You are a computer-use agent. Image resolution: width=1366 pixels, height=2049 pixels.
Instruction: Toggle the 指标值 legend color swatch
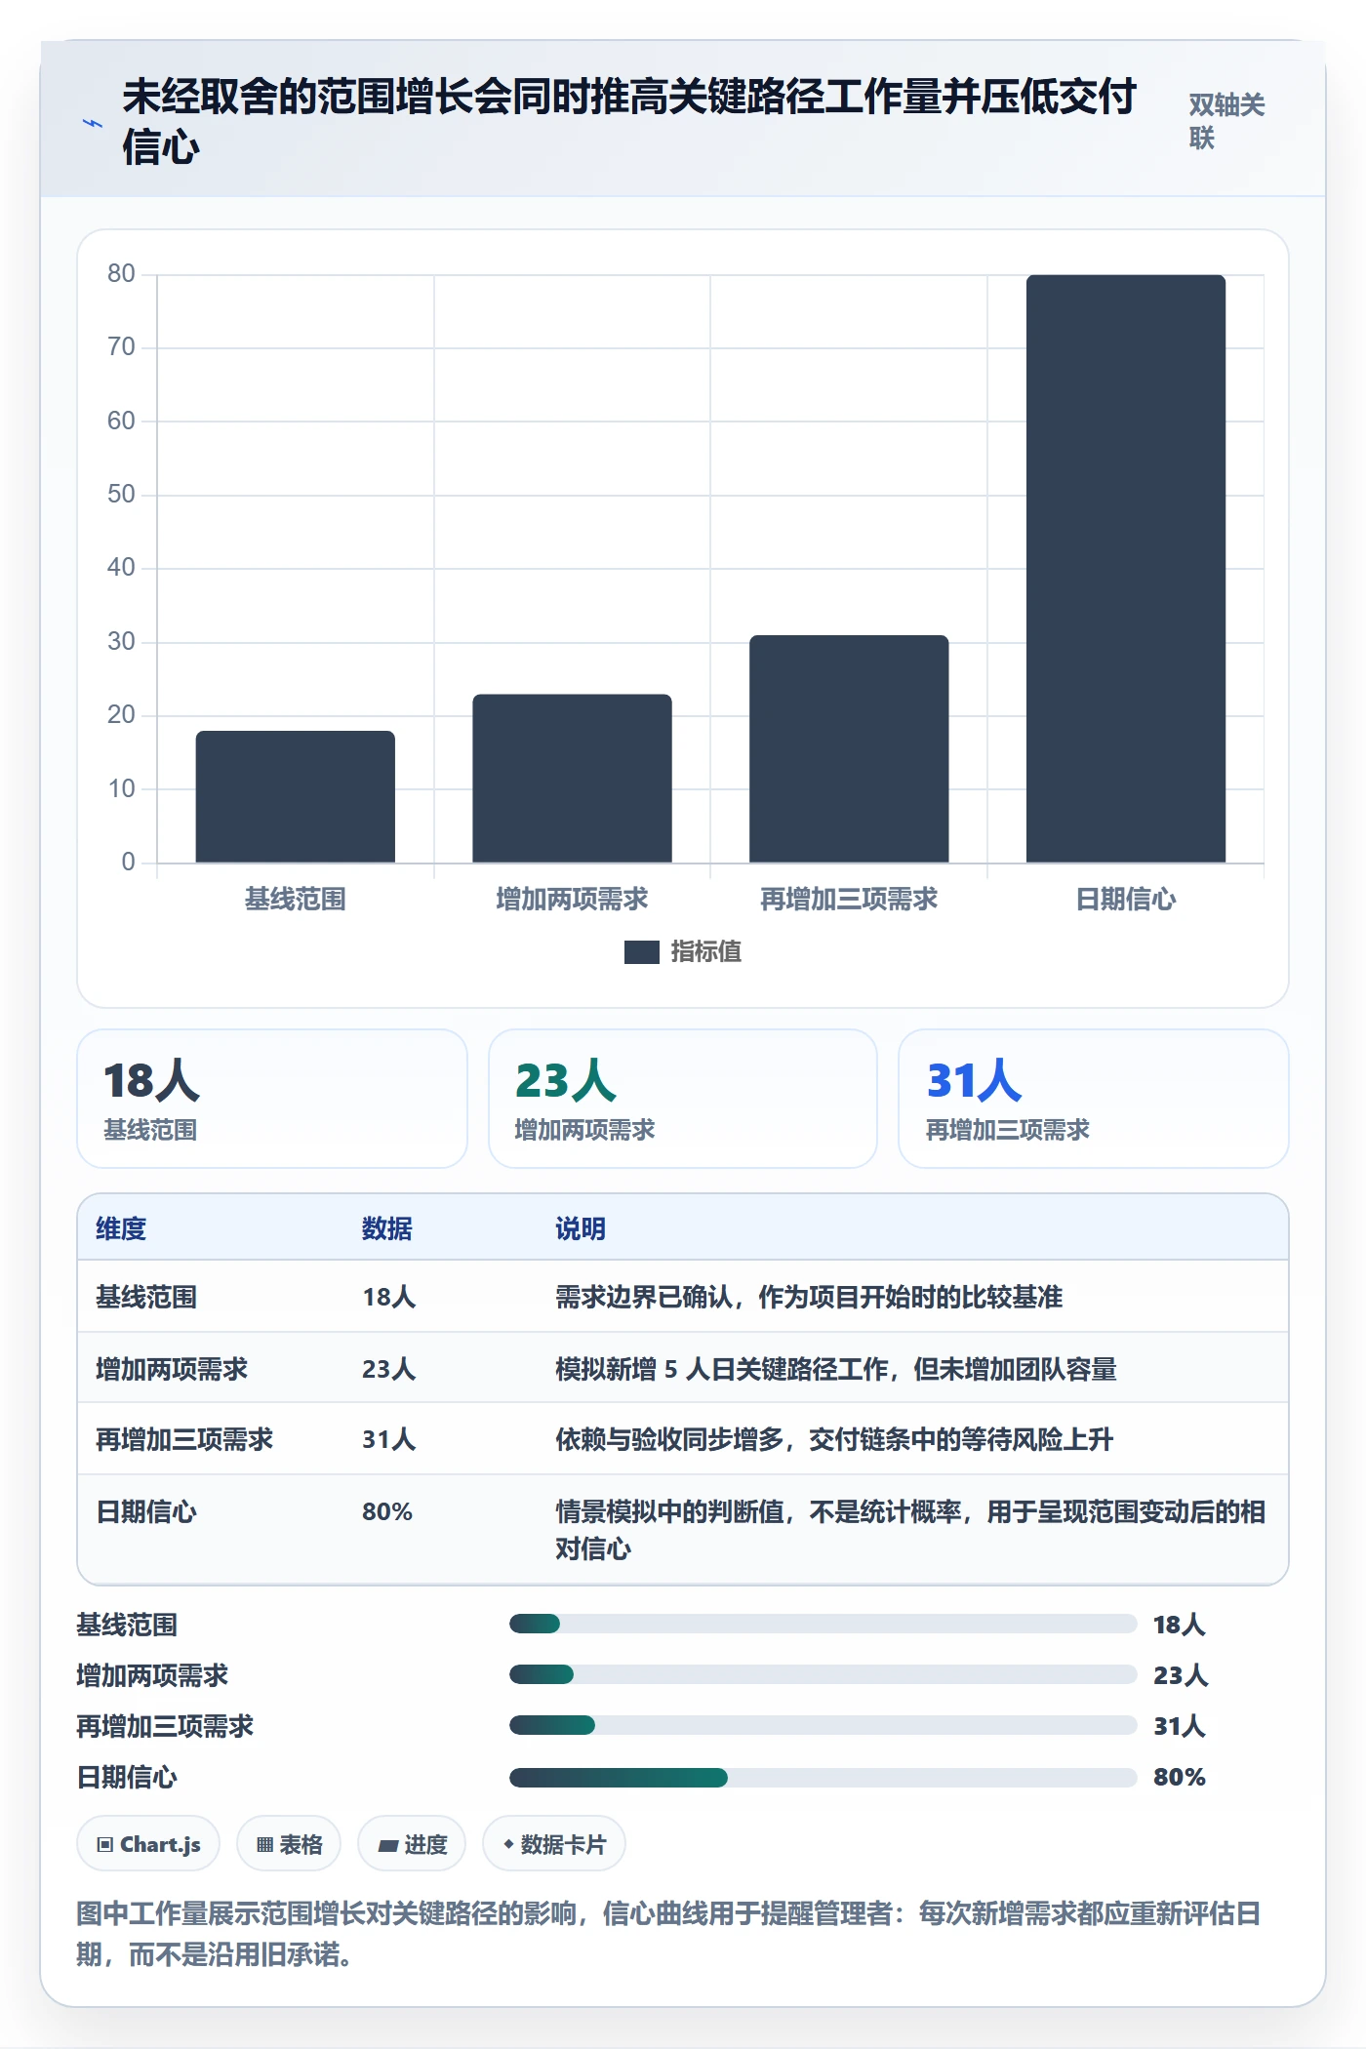click(x=641, y=952)
